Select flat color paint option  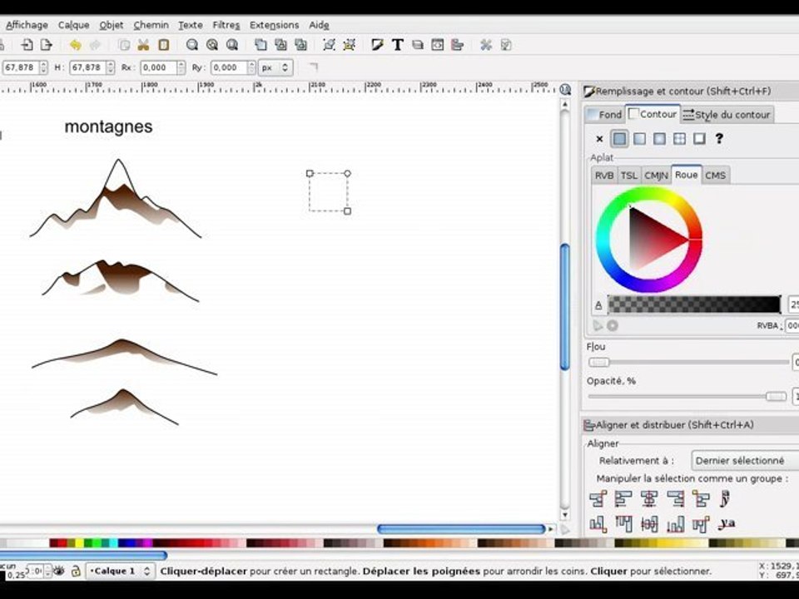click(619, 139)
